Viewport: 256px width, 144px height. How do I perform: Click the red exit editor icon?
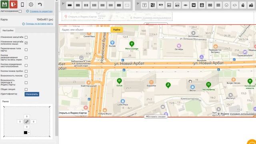(13, 4)
